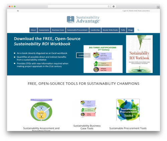Open a new browser tab with plus button
167x141 pixels.
[158, 7]
